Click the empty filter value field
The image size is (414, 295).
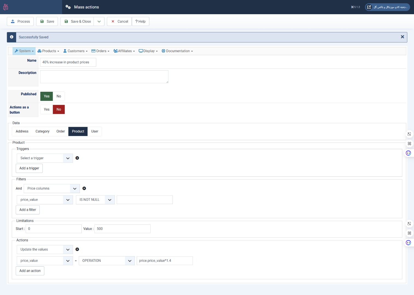(145, 200)
